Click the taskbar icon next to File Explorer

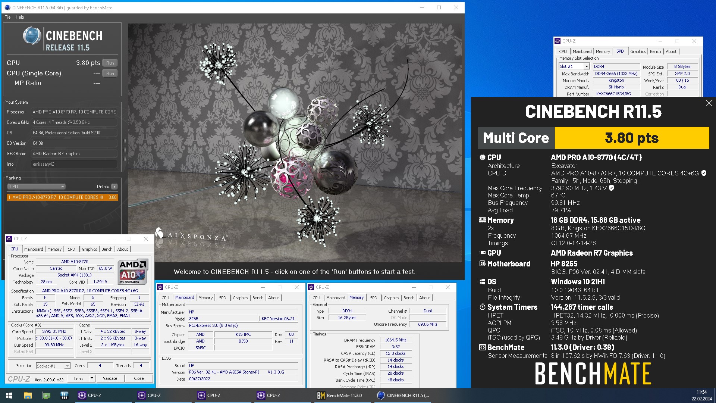point(46,396)
